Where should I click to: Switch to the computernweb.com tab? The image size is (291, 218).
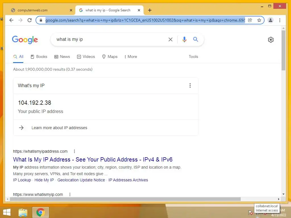tap(40, 10)
